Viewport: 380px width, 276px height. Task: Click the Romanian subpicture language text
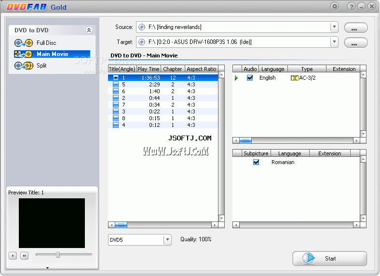283,162
